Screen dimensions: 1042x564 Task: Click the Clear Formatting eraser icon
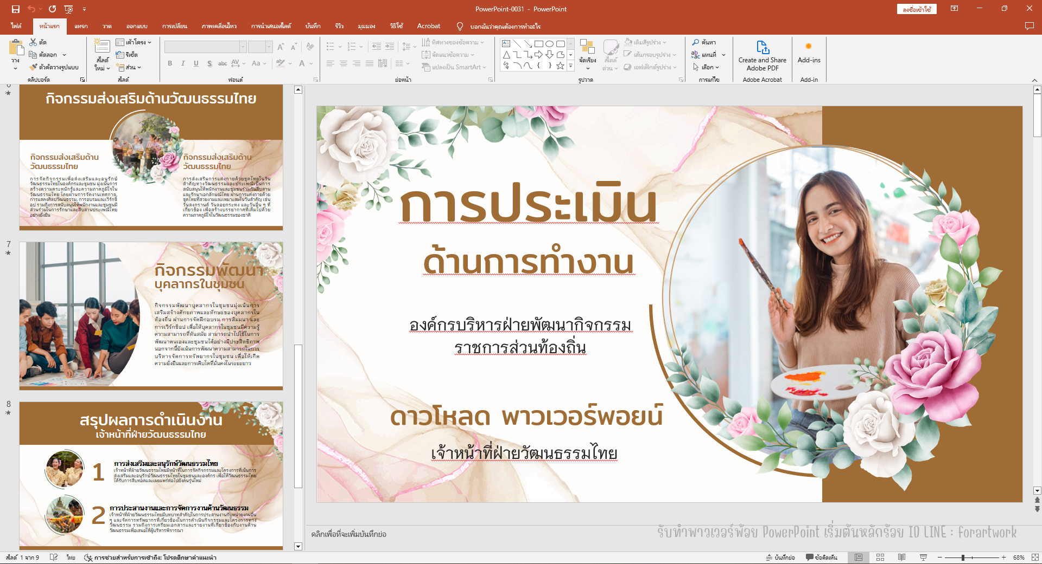[310, 47]
